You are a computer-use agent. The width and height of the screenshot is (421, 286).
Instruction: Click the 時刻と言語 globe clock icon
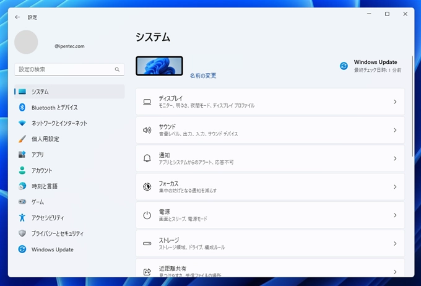22,186
